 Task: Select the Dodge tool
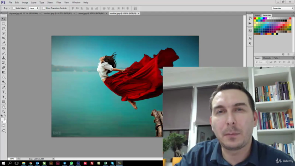[4, 82]
